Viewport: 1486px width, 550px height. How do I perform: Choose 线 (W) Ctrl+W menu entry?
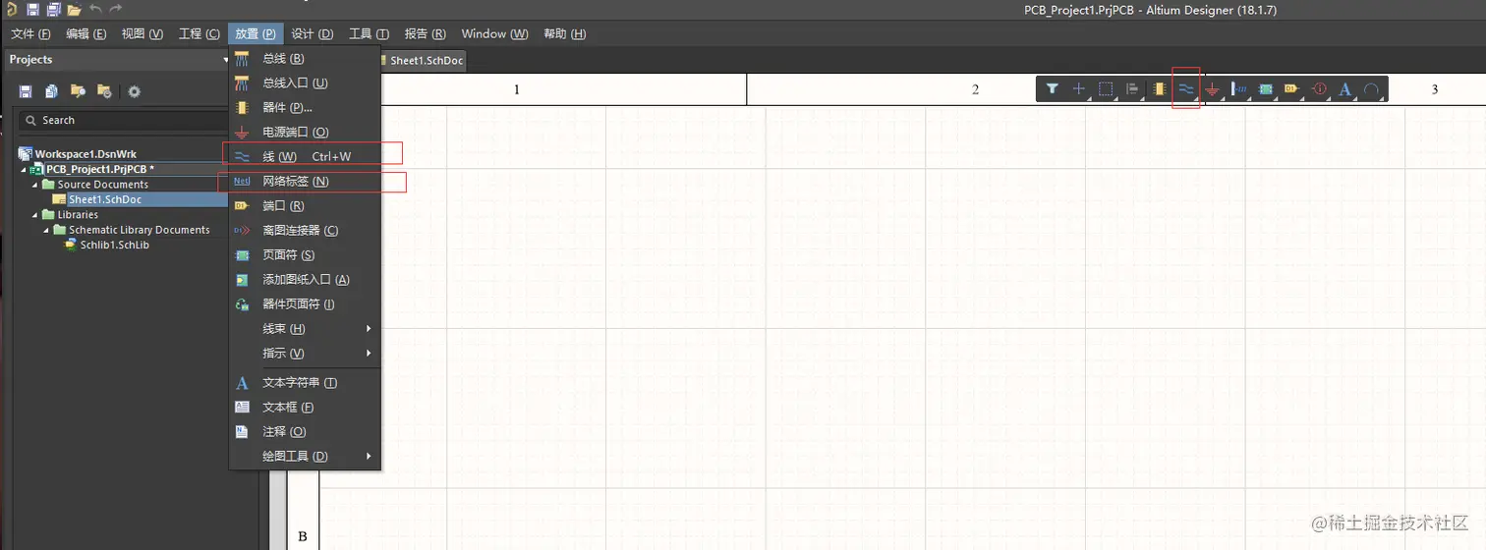coord(305,157)
